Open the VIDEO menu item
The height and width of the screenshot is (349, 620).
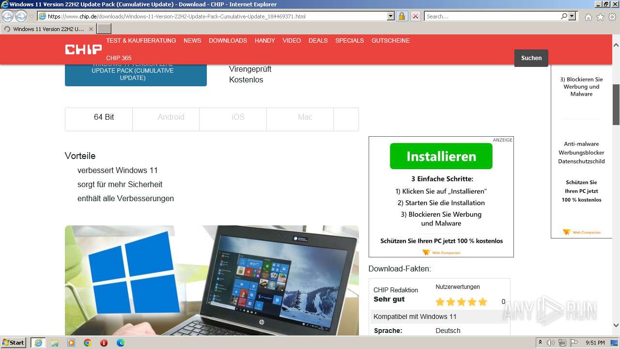pos(292,41)
